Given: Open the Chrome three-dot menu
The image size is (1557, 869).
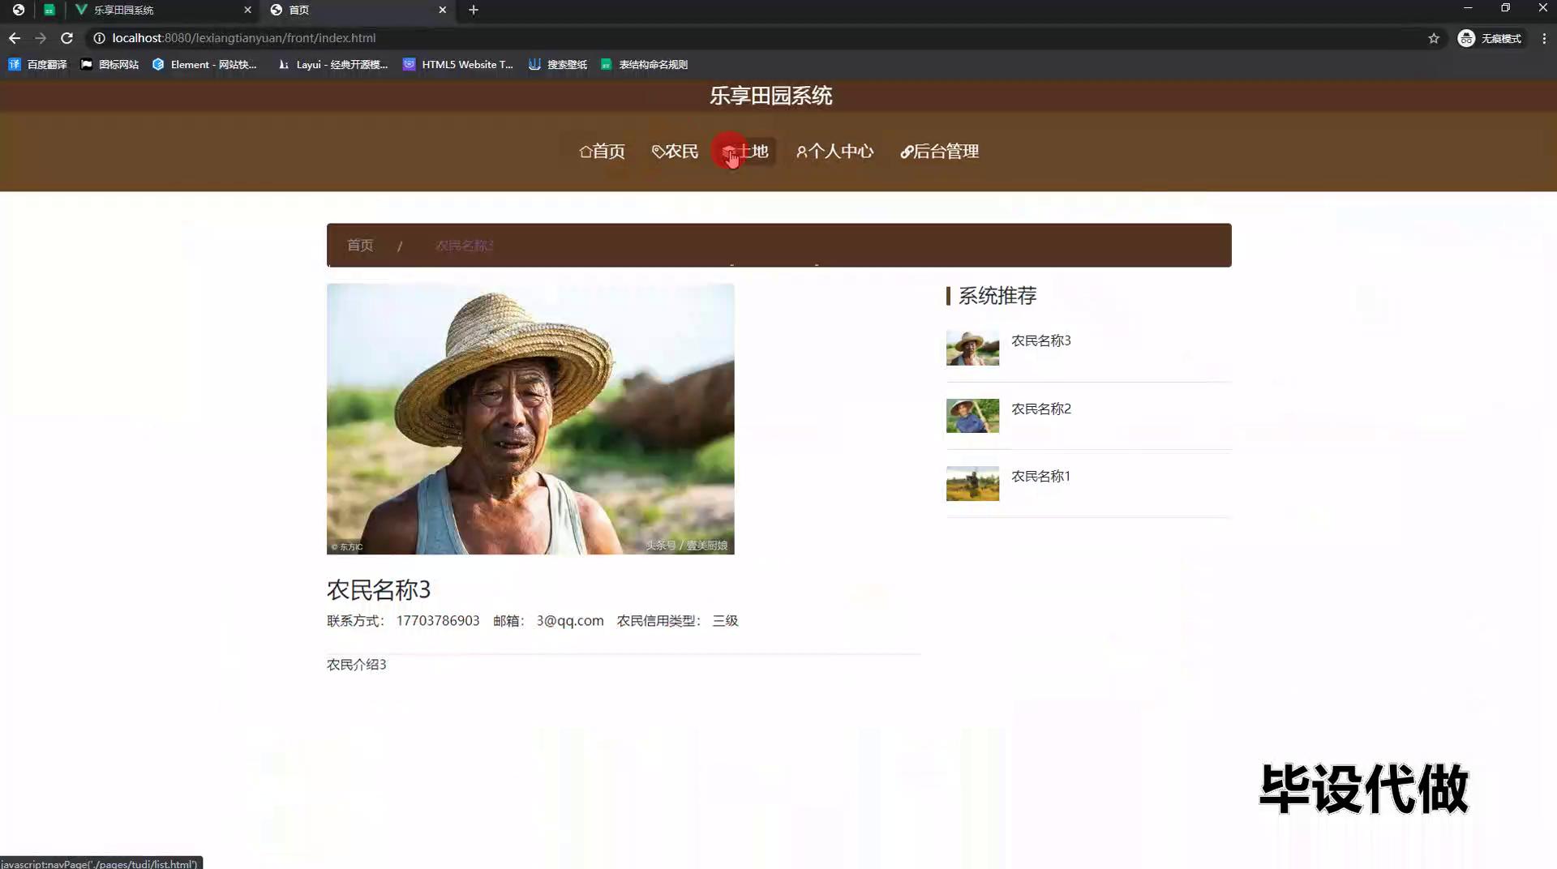Looking at the screenshot, I should (1544, 38).
